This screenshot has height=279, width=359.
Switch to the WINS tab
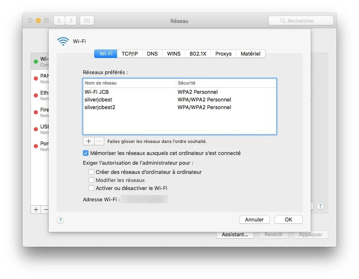tap(173, 54)
